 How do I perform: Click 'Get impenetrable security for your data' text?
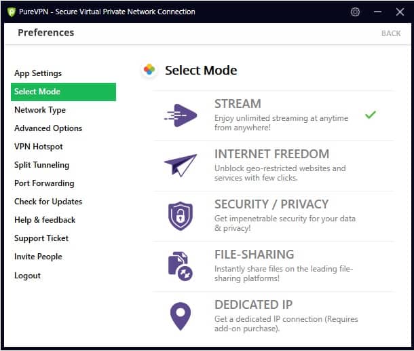[285, 223]
